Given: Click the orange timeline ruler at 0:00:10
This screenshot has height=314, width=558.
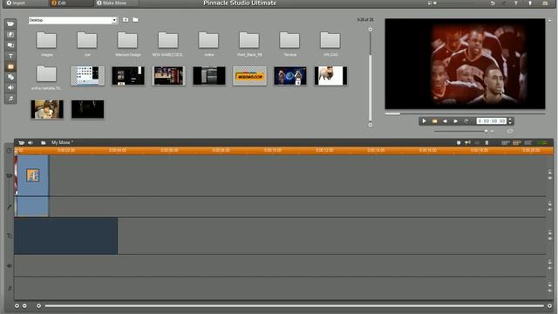Looking at the screenshot, I should 273,151.
